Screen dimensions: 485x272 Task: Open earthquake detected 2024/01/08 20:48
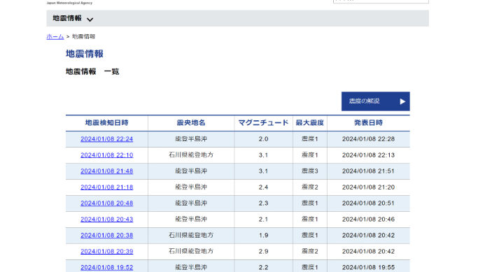pyautogui.click(x=106, y=203)
